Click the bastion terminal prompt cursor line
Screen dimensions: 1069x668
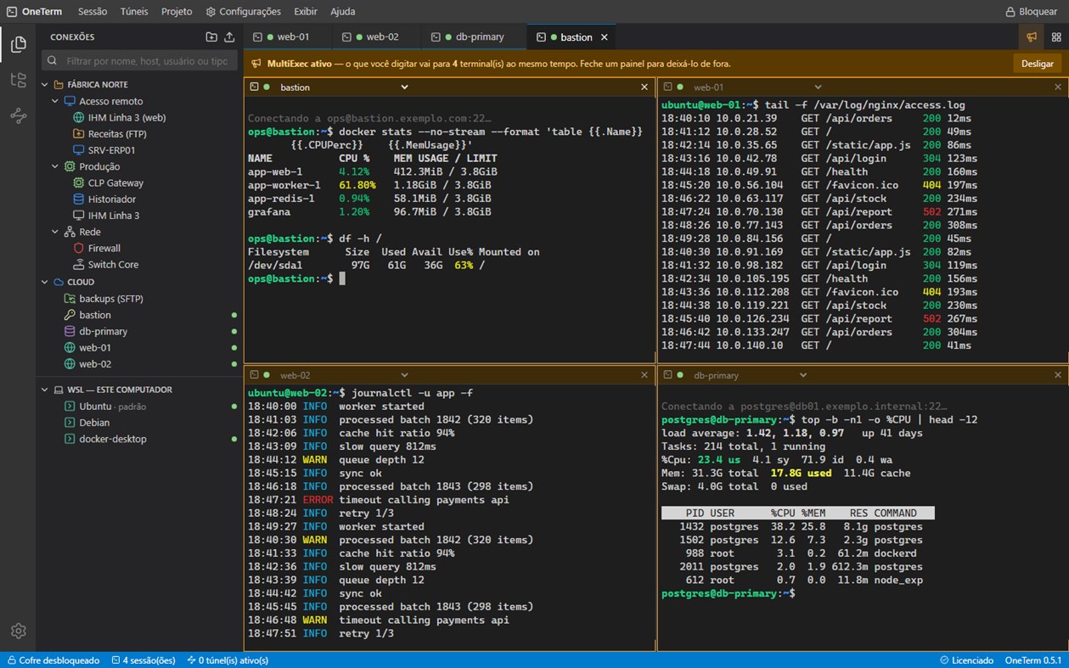click(296, 278)
